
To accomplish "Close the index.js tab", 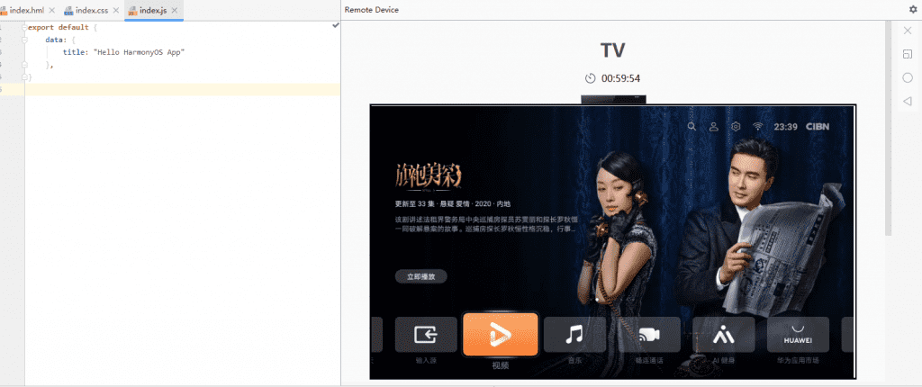I will pyautogui.click(x=175, y=11).
